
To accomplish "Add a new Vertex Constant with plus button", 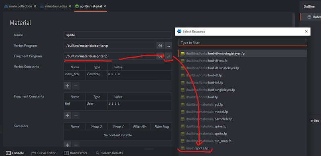I will pos(67,86).
